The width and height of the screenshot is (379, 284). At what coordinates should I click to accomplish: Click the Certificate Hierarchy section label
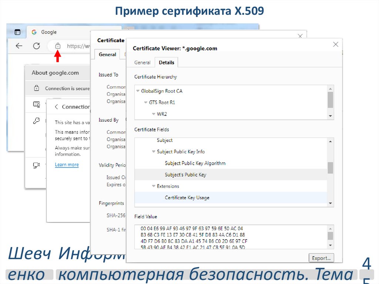click(156, 77)
